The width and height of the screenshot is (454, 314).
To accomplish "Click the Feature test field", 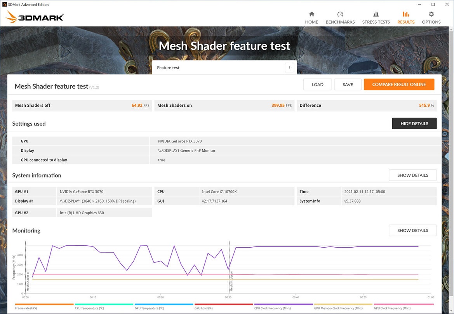I will 224,68.
